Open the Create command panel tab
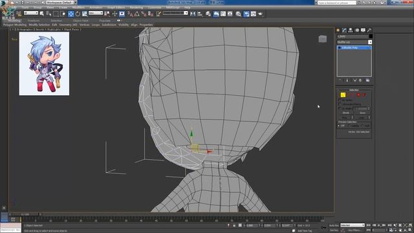The height and width of the screenshot is (233, 414). 338,30
